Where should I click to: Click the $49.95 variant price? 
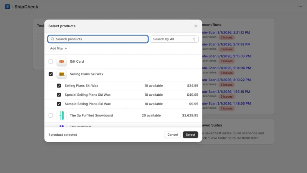193,95
